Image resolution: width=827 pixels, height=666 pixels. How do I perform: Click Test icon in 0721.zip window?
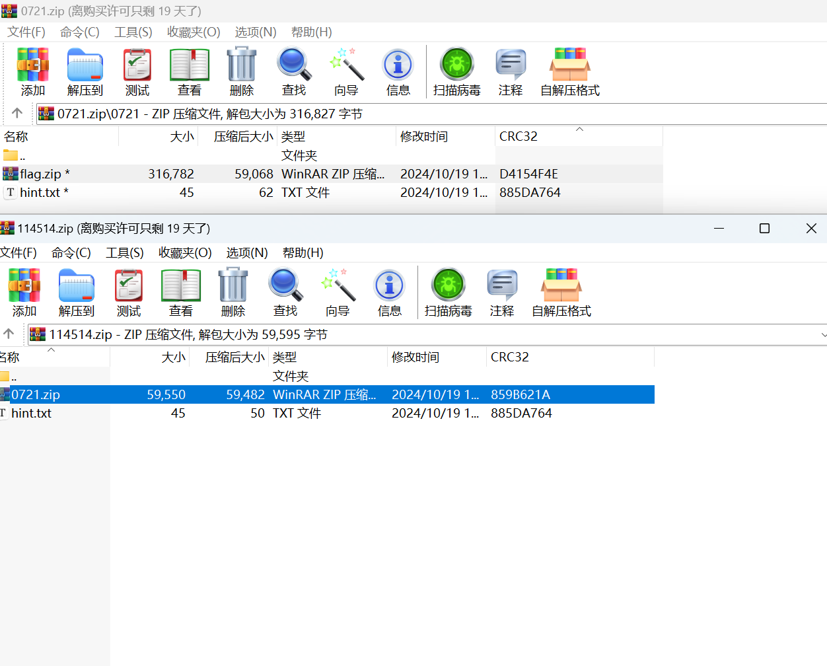(137, 65)
